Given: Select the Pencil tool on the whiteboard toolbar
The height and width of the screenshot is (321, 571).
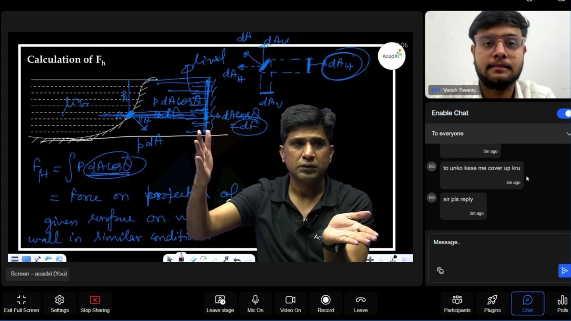Looking at the screenshot, I should [181, 259].
